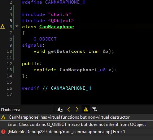Screen dimensions: 153x140
Task: Open the Makefile.Debug:229 error entry
Action: (x=76, y=132)
